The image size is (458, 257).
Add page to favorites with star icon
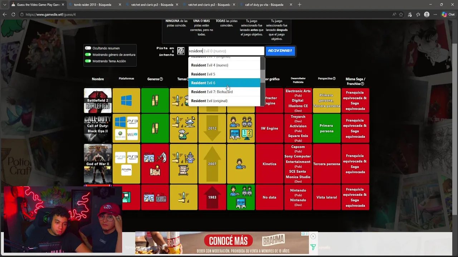click(401, 14)
